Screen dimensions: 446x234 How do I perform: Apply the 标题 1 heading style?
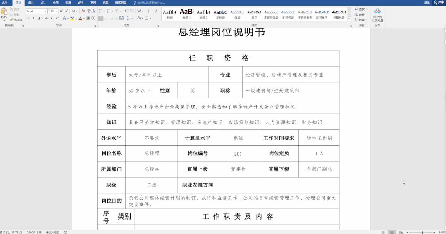click(186, 14)
